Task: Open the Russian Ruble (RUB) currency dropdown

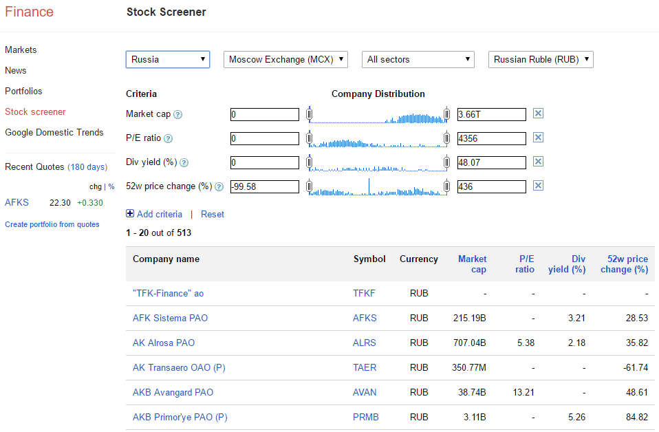Action: (541, 59)
